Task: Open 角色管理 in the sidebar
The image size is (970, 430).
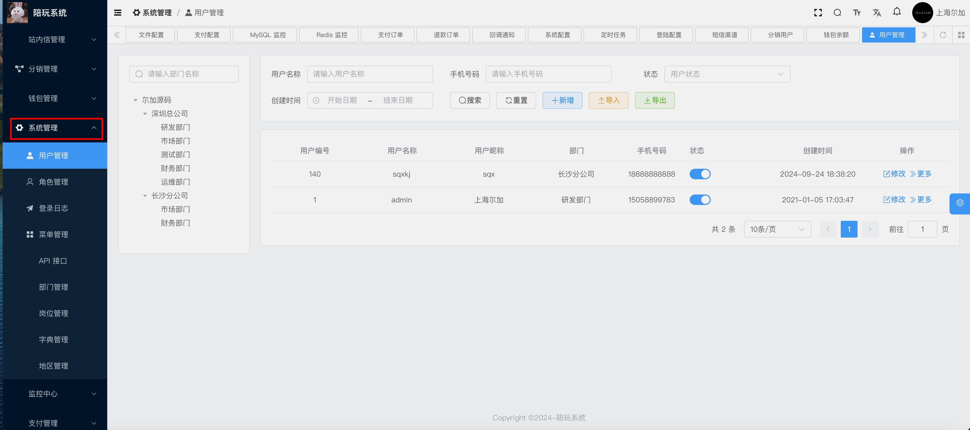Action: (x=55, y=182)
